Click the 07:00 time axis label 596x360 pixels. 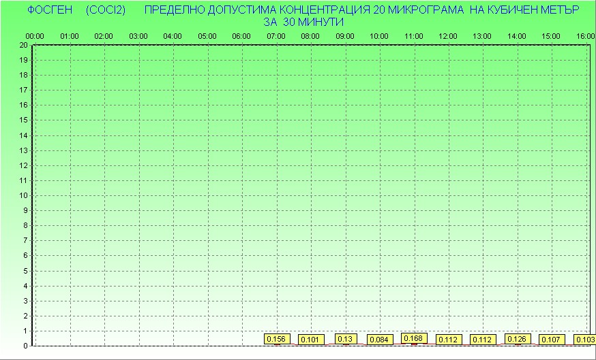(x=276, y=36)
